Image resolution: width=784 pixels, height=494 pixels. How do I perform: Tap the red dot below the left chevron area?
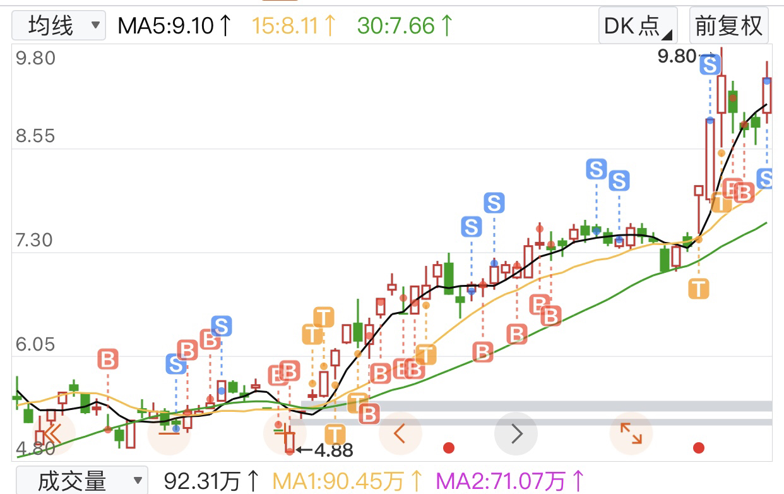[449, 448]
